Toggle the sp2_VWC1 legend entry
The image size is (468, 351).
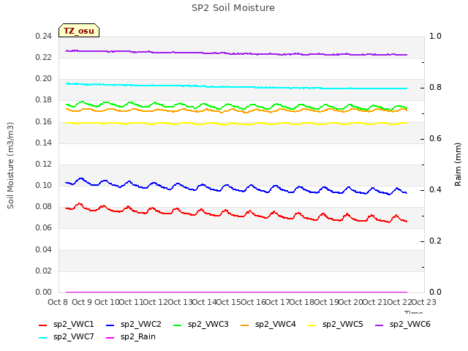[x=67, y=325]
